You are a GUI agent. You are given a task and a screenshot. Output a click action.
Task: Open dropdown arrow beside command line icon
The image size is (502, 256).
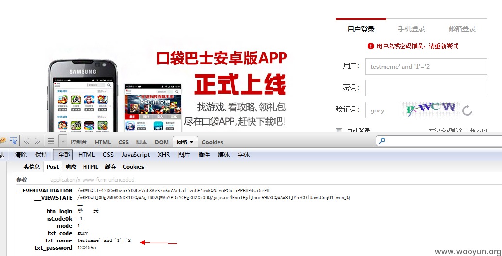pos(63,141)
